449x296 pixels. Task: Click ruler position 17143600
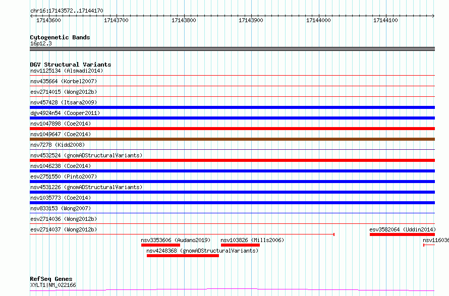[x=48, y=20]
